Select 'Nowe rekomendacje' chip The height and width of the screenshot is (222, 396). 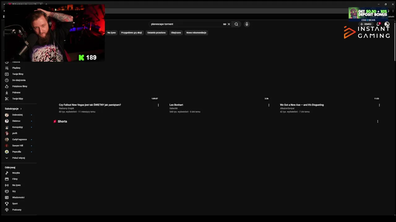tap(196, 33)
